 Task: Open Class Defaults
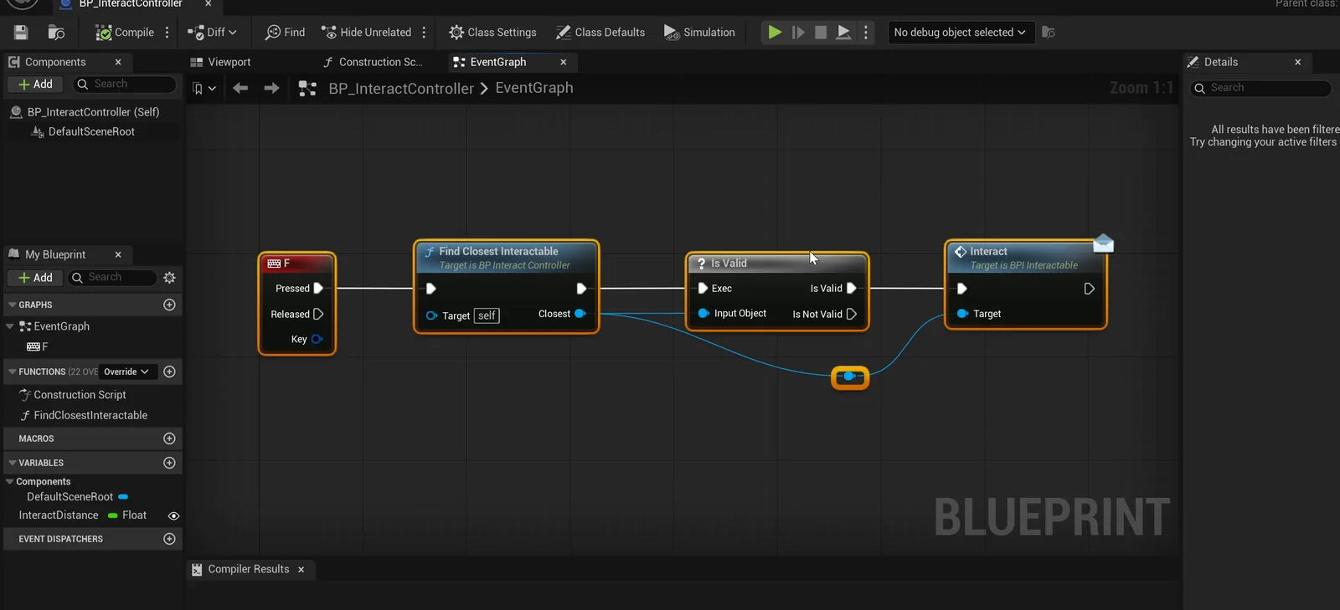click(600, 33)
